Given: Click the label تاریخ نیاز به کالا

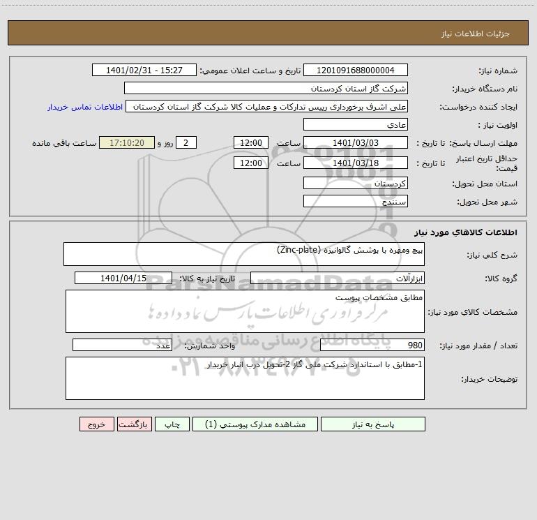Looking at the screenshot, I should (x=208, y=278).
